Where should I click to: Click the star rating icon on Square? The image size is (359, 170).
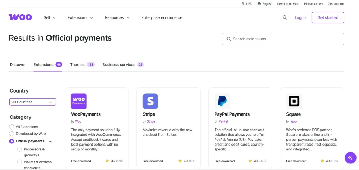(323, 161)
